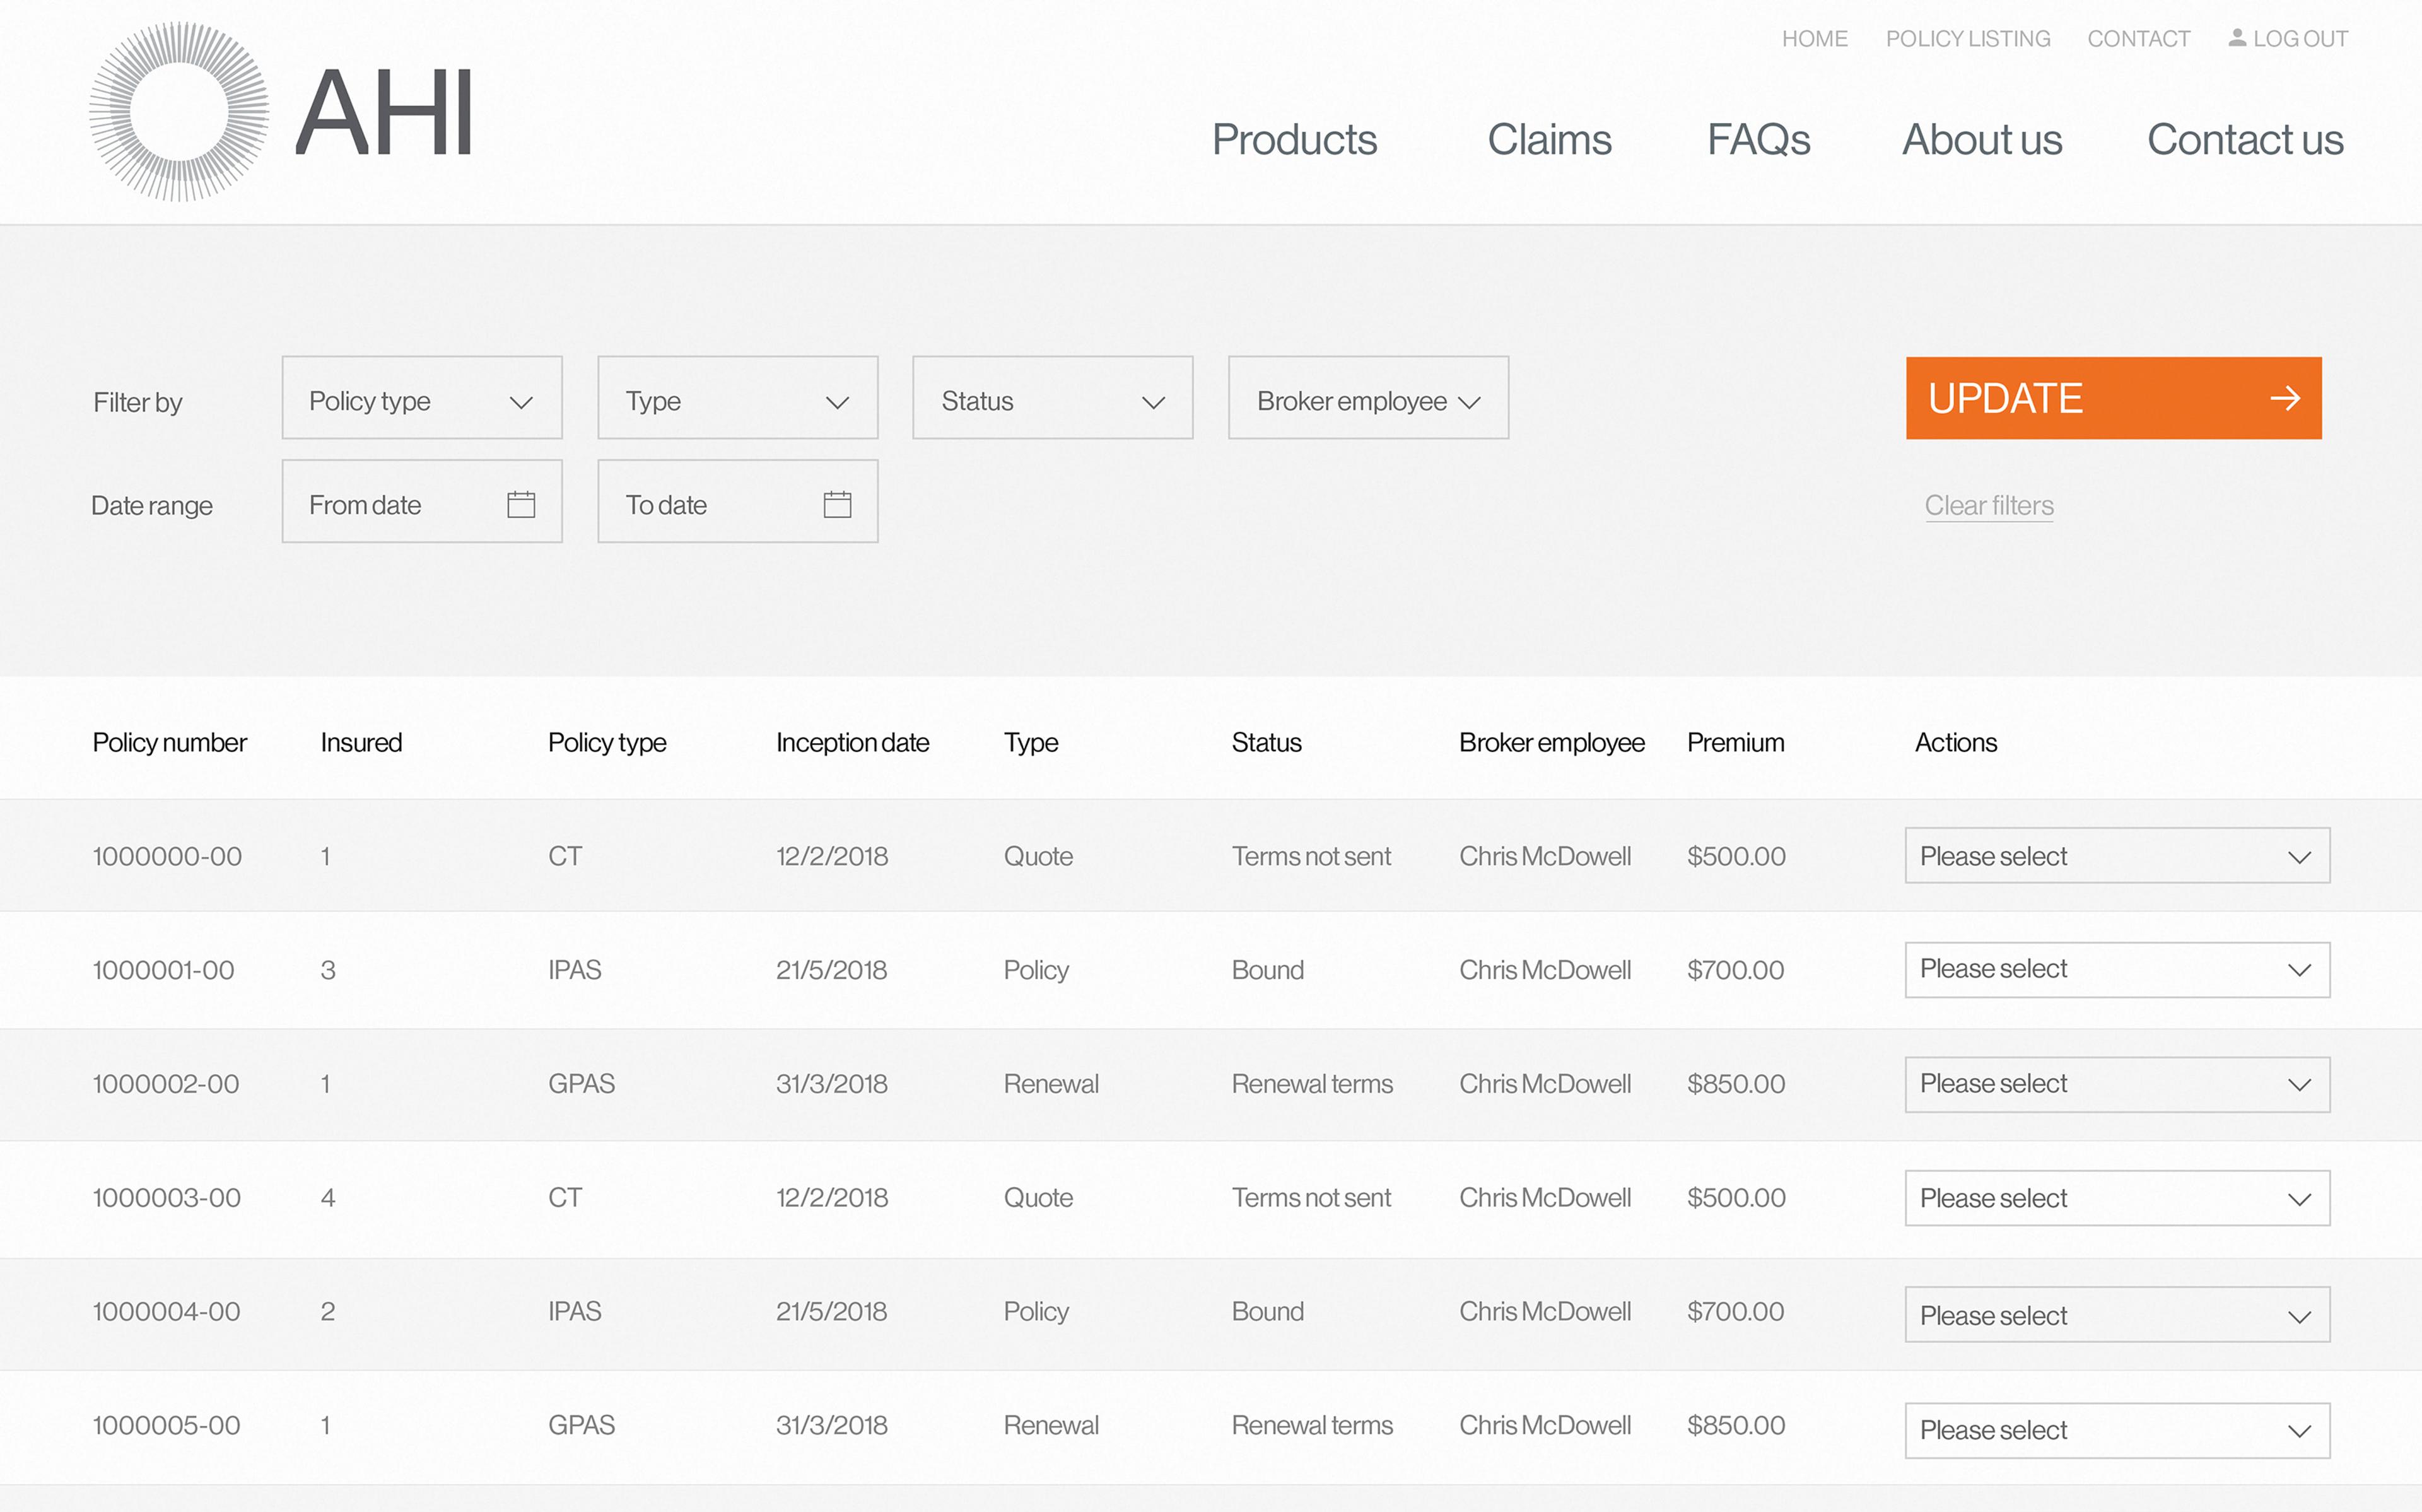Click the arrow icon on the Update button
The width and height of the screenshot is (2422, 1512).
[x=2284, y=399]
